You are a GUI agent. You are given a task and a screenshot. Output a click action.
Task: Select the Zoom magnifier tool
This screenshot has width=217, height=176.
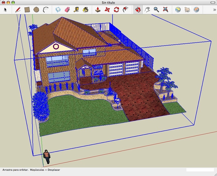(156, 10)
